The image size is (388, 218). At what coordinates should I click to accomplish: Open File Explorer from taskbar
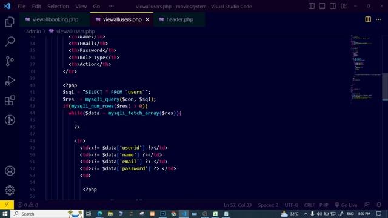[x=110, y=214]
